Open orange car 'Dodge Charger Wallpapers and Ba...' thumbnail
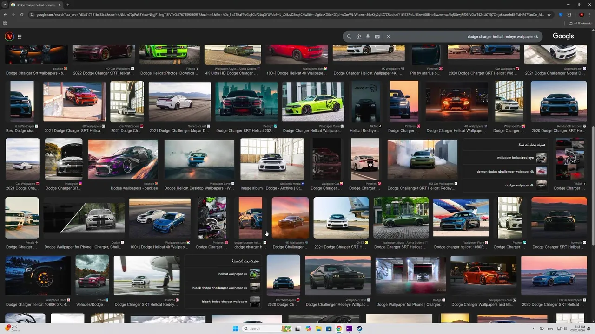The image size is (595, 334). [x=483, y=276]
